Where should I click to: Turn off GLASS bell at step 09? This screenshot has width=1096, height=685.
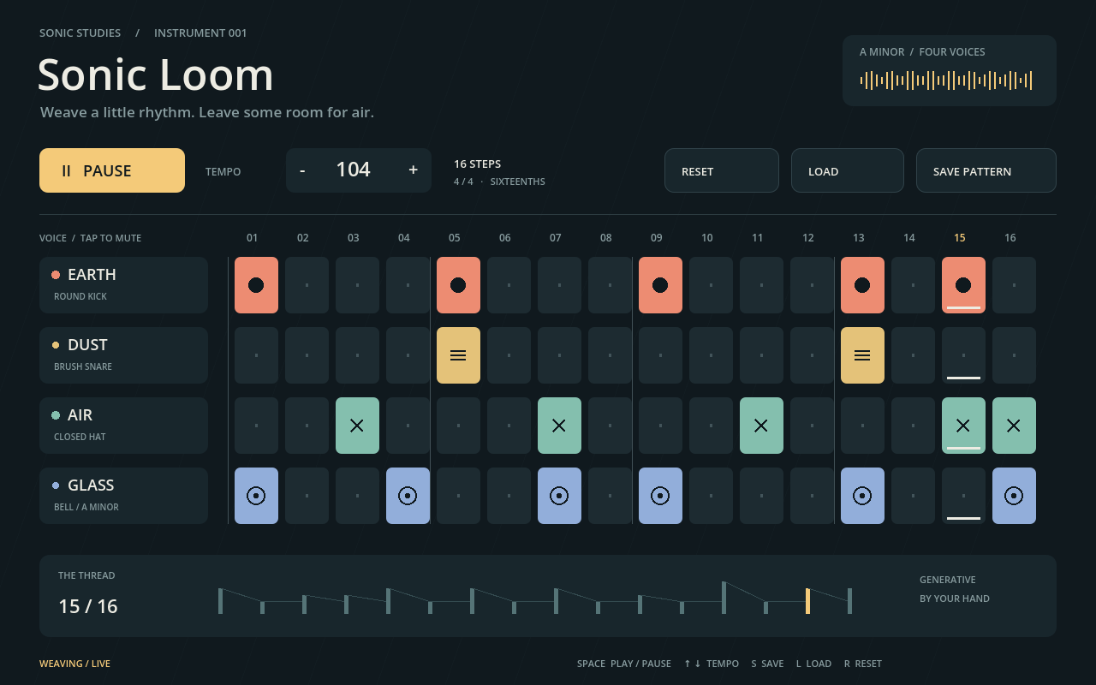[x=660, y=496]
